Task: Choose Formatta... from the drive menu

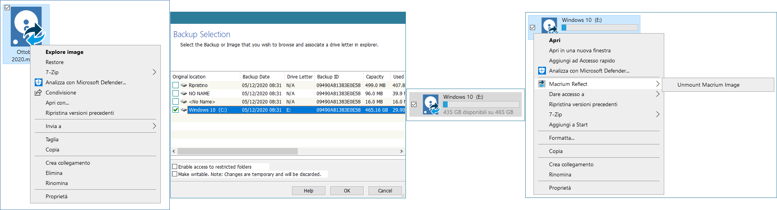Action: (562, 138)
